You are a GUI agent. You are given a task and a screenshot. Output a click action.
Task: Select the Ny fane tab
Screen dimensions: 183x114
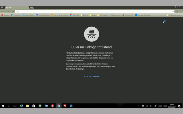tap(16, 7)
